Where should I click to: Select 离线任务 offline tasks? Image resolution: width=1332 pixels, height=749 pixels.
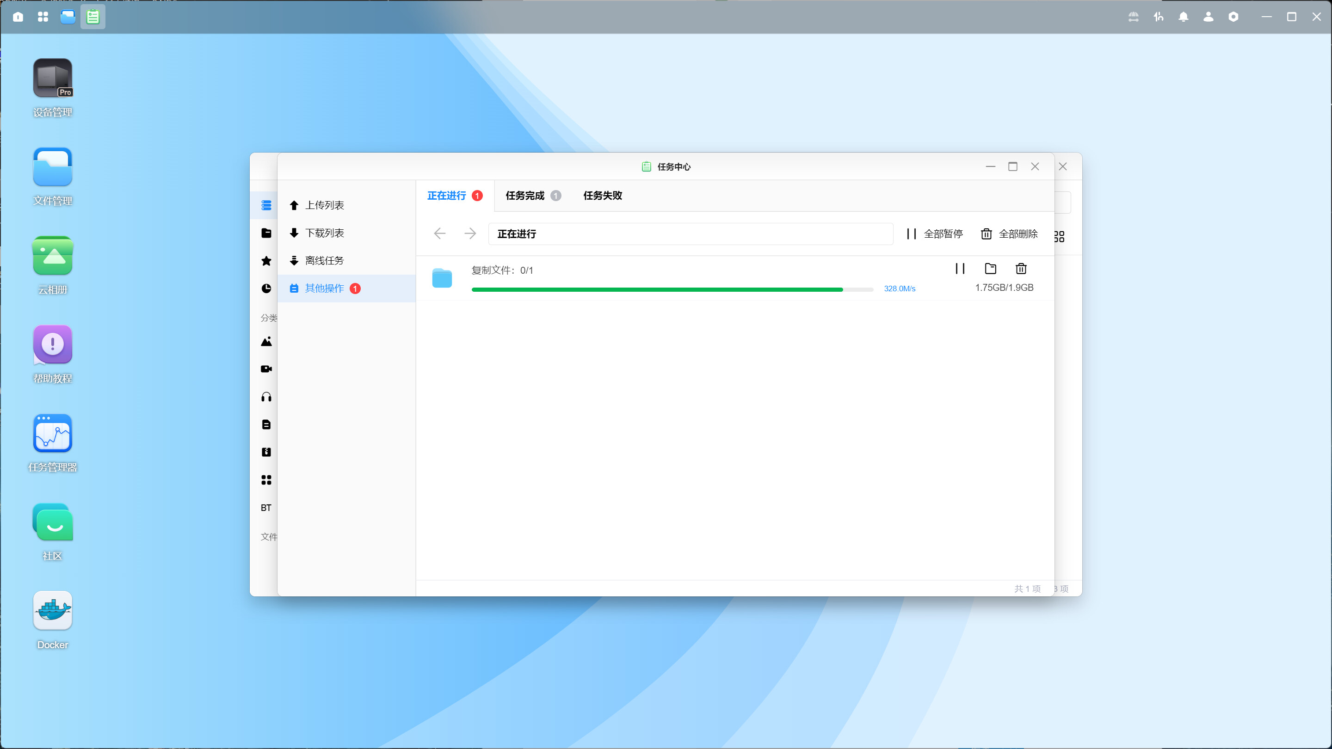[x=324, y=260]
